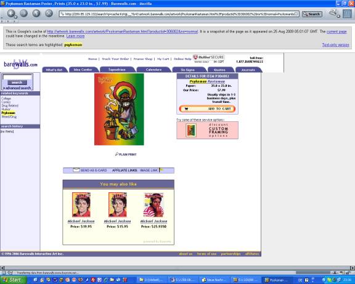Click the browser Forward button
355x284 pixels.
coord(23,14)
